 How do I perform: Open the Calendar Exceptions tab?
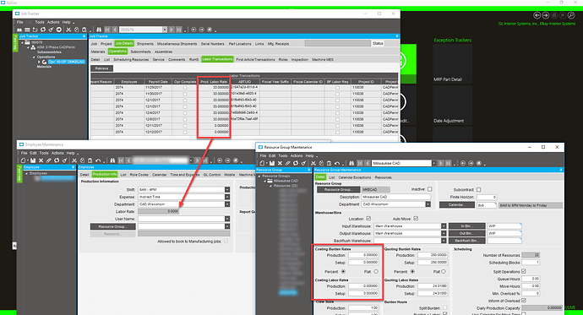point(355,177)
